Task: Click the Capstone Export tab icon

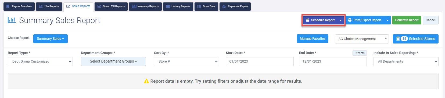Action: click(224, 6)
